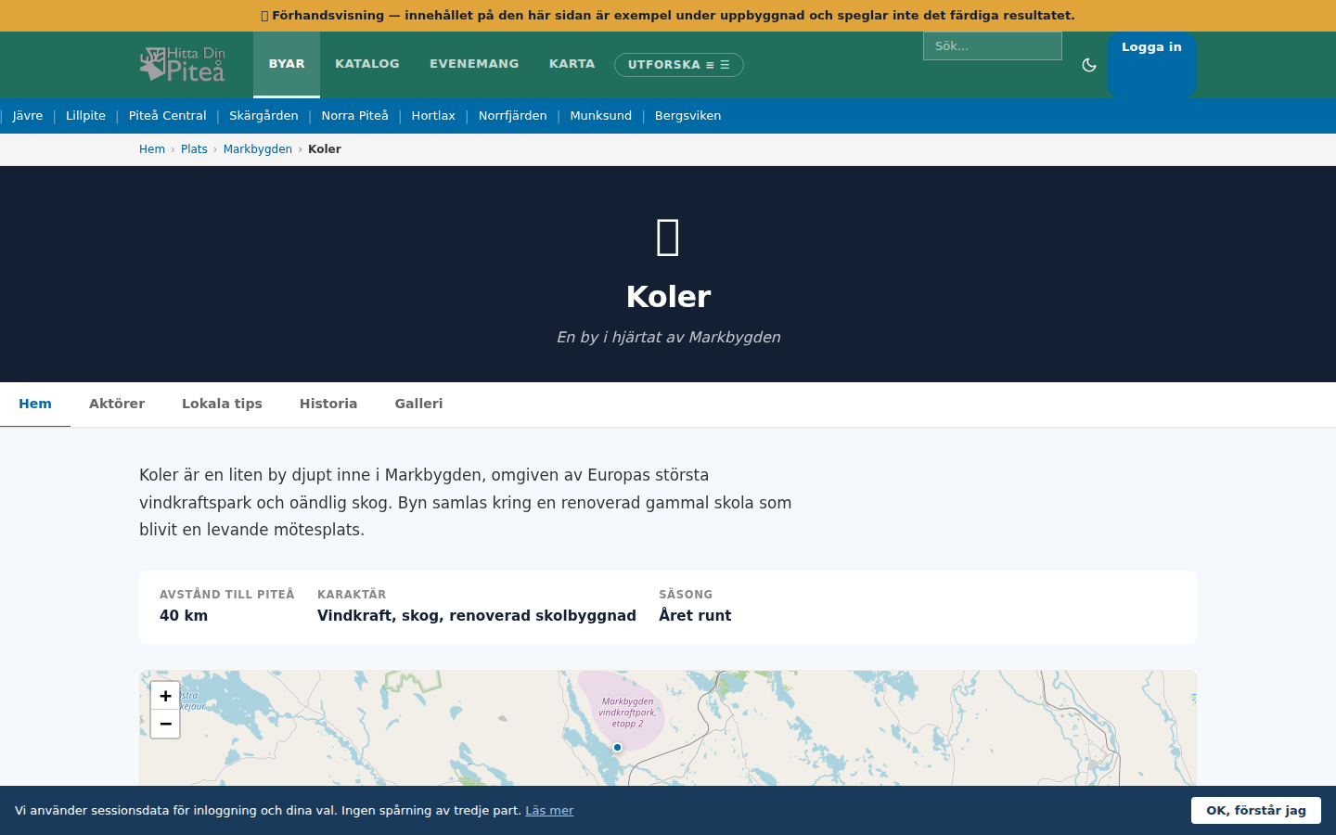
Task: Open Norrfjärden village link
Action: click(513, 116)
